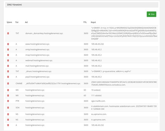The width and height of the screenshot is (165, 131).
Task: Delete the www.hostingdenemesi.xyz A record
Action: [8, 44]
